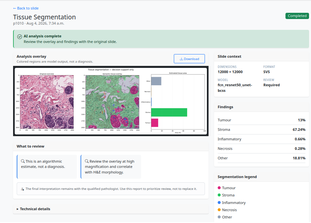Click the 'Review the overlay at high magnification' card
This screenshot has width=311, height=223.
111,167
